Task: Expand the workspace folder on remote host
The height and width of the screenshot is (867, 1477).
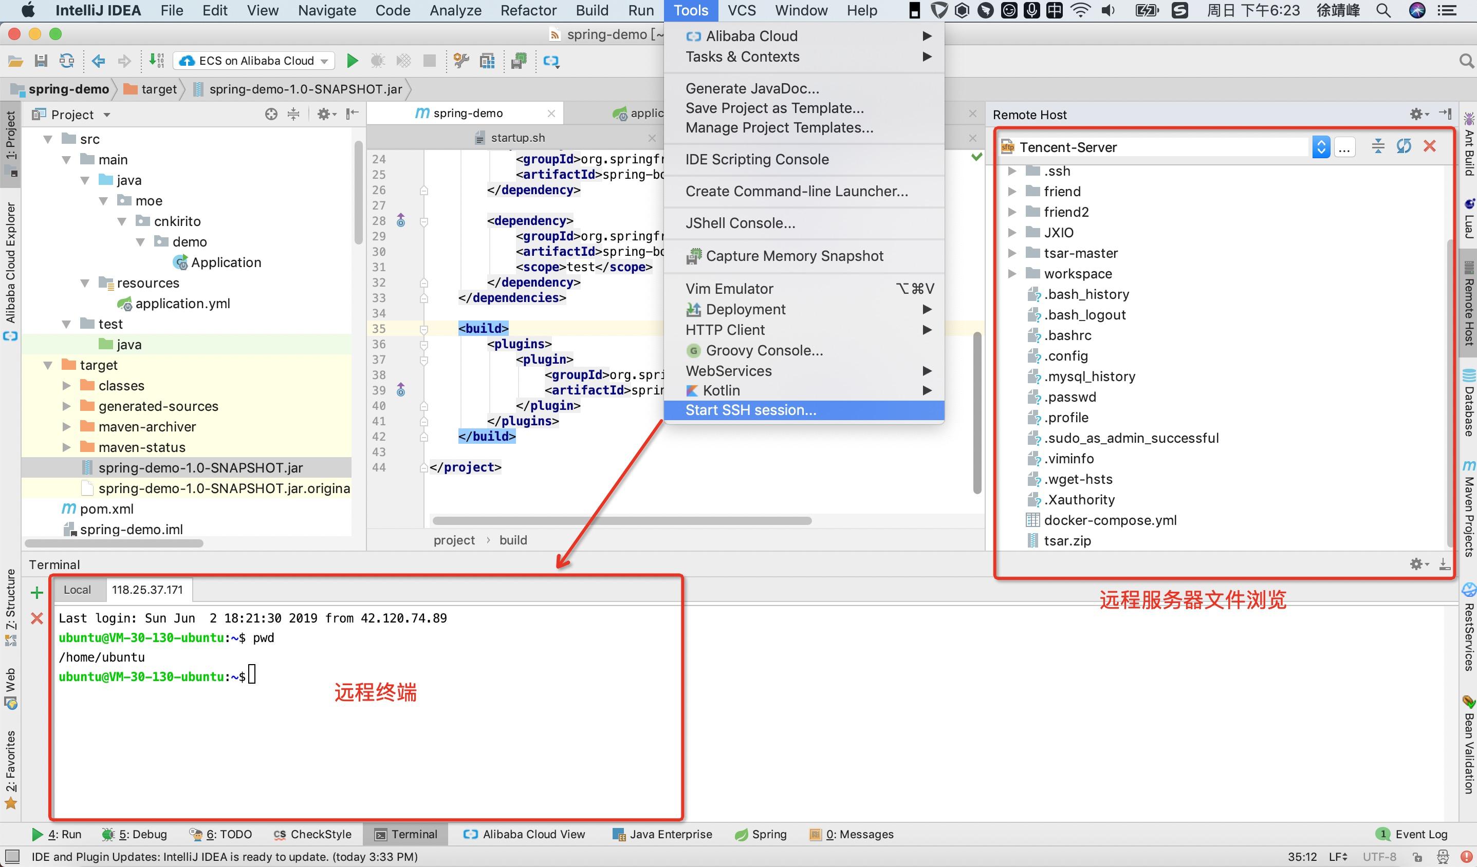Action: (x=1012, y=274)
